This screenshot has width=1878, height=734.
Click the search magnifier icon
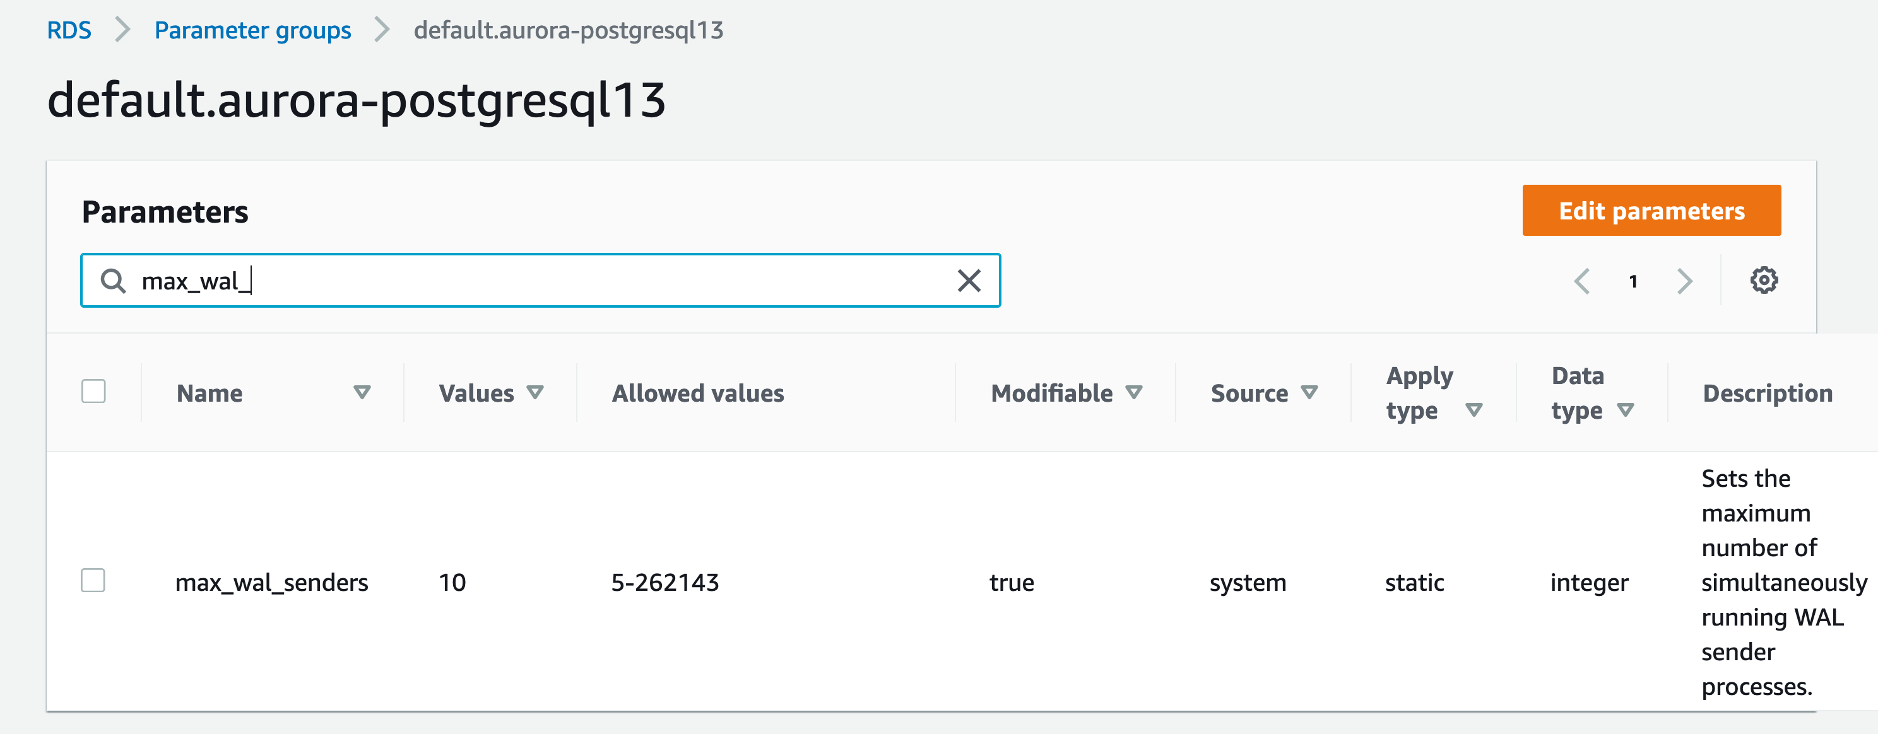113,281
